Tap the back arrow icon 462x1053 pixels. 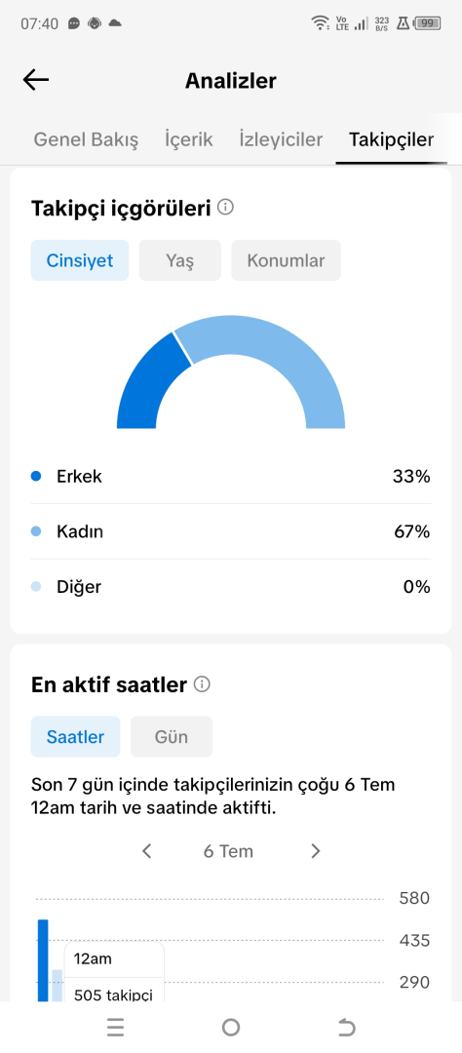click(x=36, y=81)
